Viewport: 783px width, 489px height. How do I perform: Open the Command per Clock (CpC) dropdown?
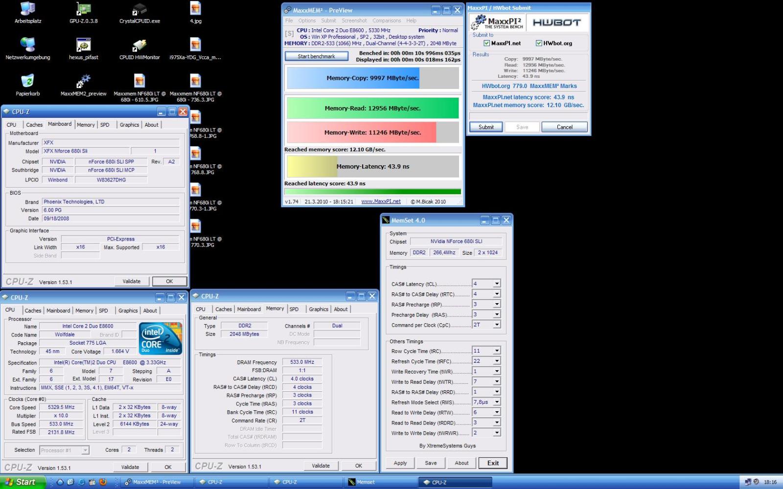pyautogui.click(x=497, y=325)
